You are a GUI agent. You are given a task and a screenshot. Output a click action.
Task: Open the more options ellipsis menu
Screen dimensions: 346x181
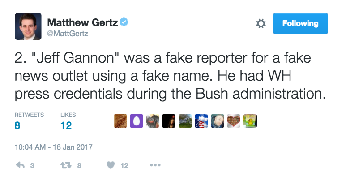click(155, 165)
